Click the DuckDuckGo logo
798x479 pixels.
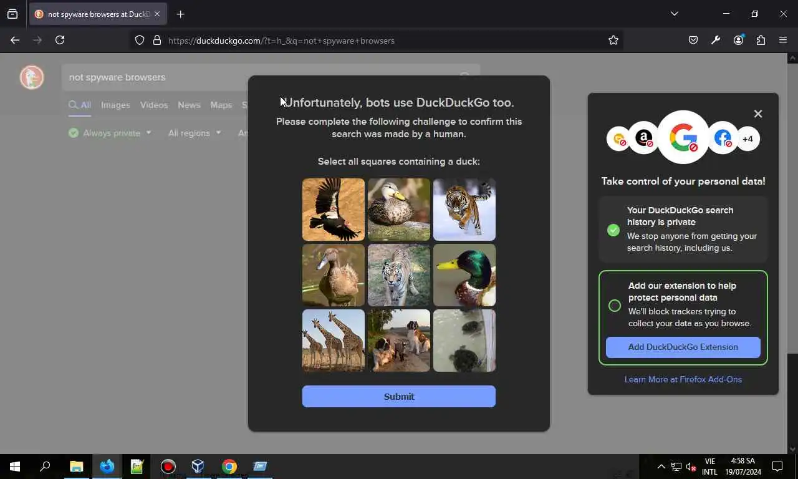(32, 77)
